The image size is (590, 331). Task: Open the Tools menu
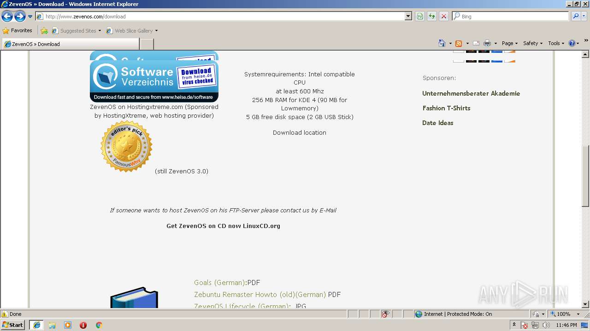pyautogui.click(x=556, y=43)
